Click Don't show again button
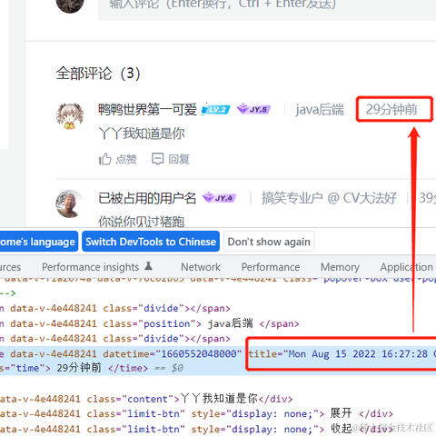The image size is (436, 436). tap(269, 242)
